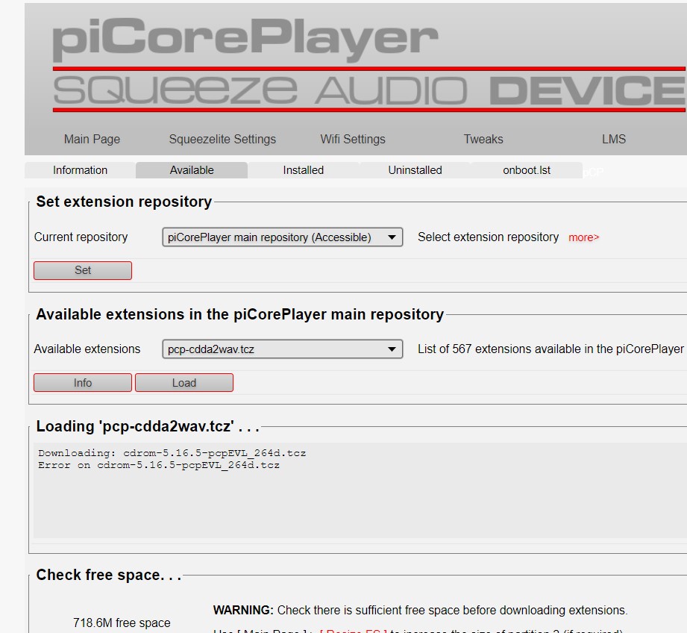Viewport: 687px width, 633px height.
Task: Click the 'Downloading: cdrom-5.16.5-pcpEVL_264d.tcz' log line
Action: (172, 453)
